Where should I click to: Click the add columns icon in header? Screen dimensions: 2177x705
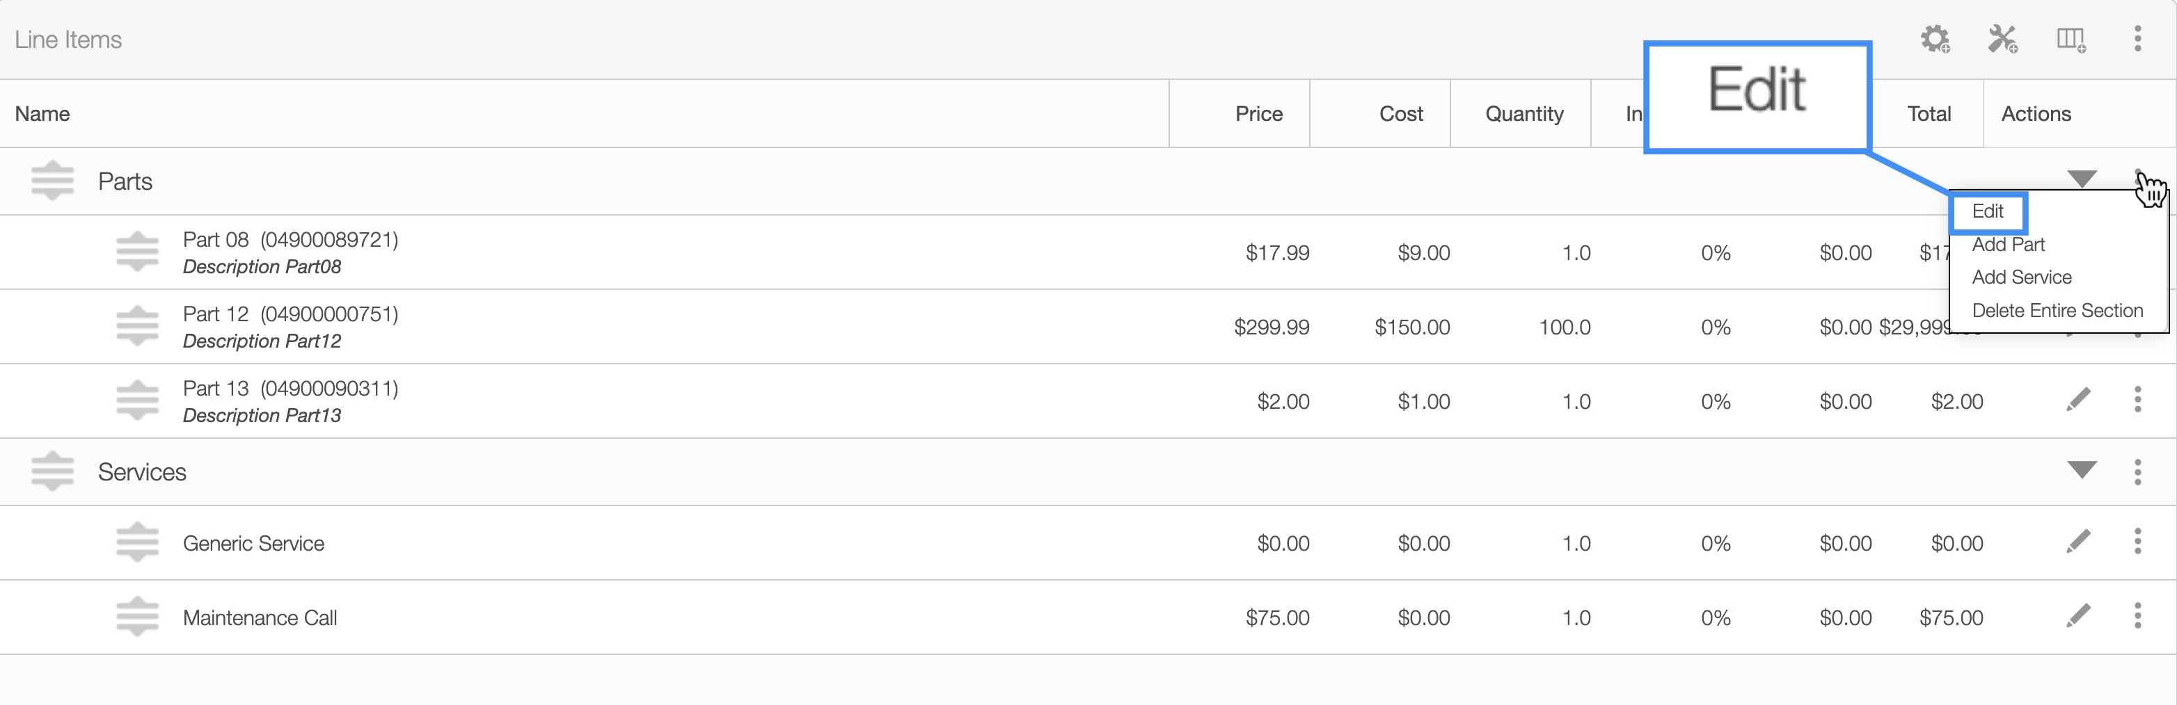[x=2071, y=39]
